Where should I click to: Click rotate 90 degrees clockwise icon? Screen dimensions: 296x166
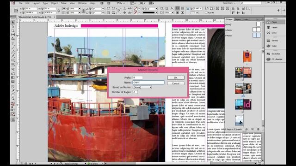coord(108,8)
